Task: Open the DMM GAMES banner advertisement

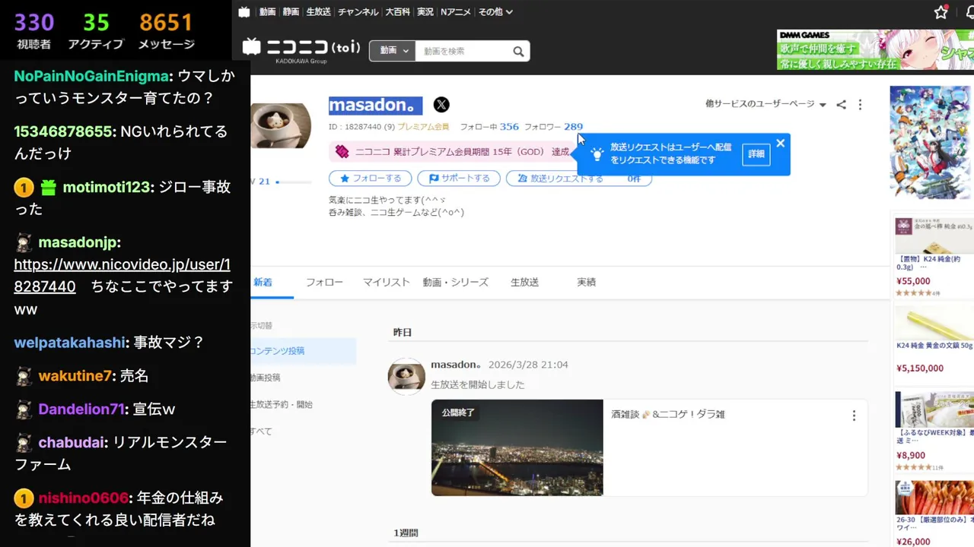Action: coord(875,49)
